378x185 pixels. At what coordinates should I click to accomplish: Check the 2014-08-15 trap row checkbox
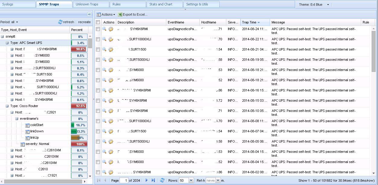pos(98,101)
